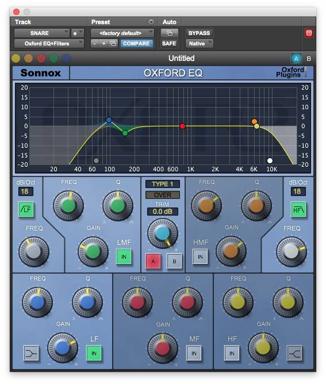This screenshot has height=384, width=326.
Task: Click red dot in plugin toolbar
Action: pyautogui.click(x=41, y=59)
